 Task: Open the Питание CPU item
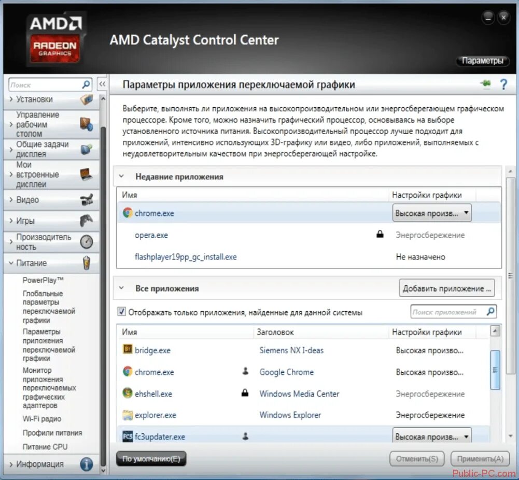45,447
